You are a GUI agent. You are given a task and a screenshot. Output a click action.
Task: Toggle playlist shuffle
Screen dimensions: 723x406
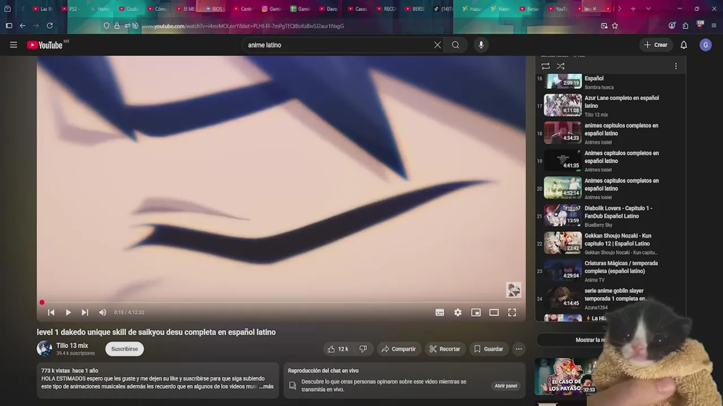(560, 66)
